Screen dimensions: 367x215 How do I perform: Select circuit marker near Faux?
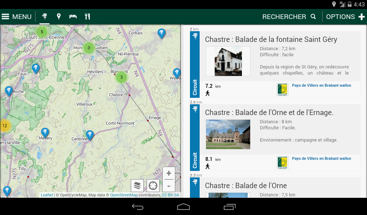[35, 69]
